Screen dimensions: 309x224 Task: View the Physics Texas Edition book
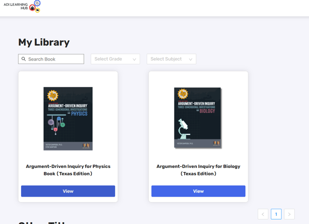point(68,191)
